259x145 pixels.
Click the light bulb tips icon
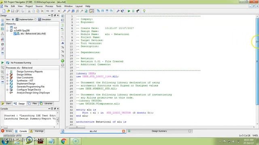click(144, 11)
